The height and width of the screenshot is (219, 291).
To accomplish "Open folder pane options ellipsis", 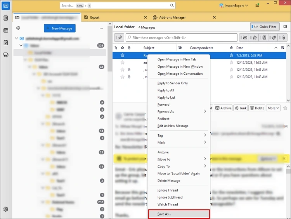I will [101, 28].
